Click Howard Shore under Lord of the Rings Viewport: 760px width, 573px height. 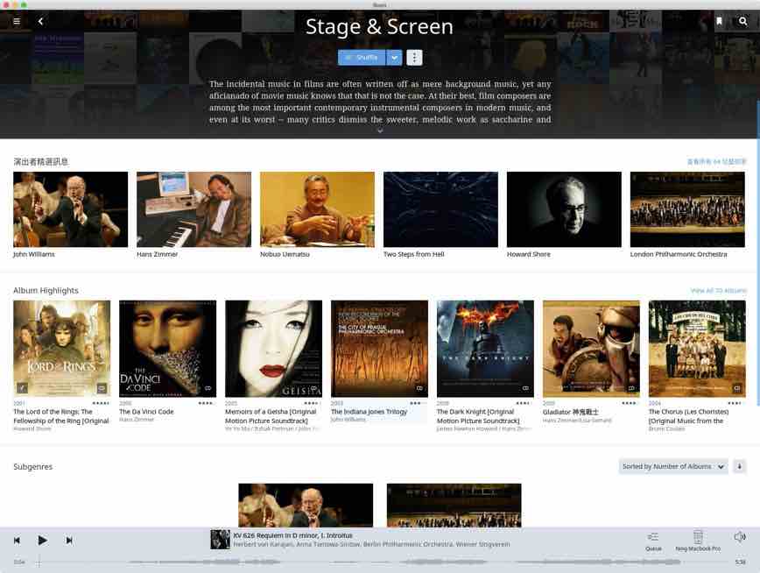32,429
